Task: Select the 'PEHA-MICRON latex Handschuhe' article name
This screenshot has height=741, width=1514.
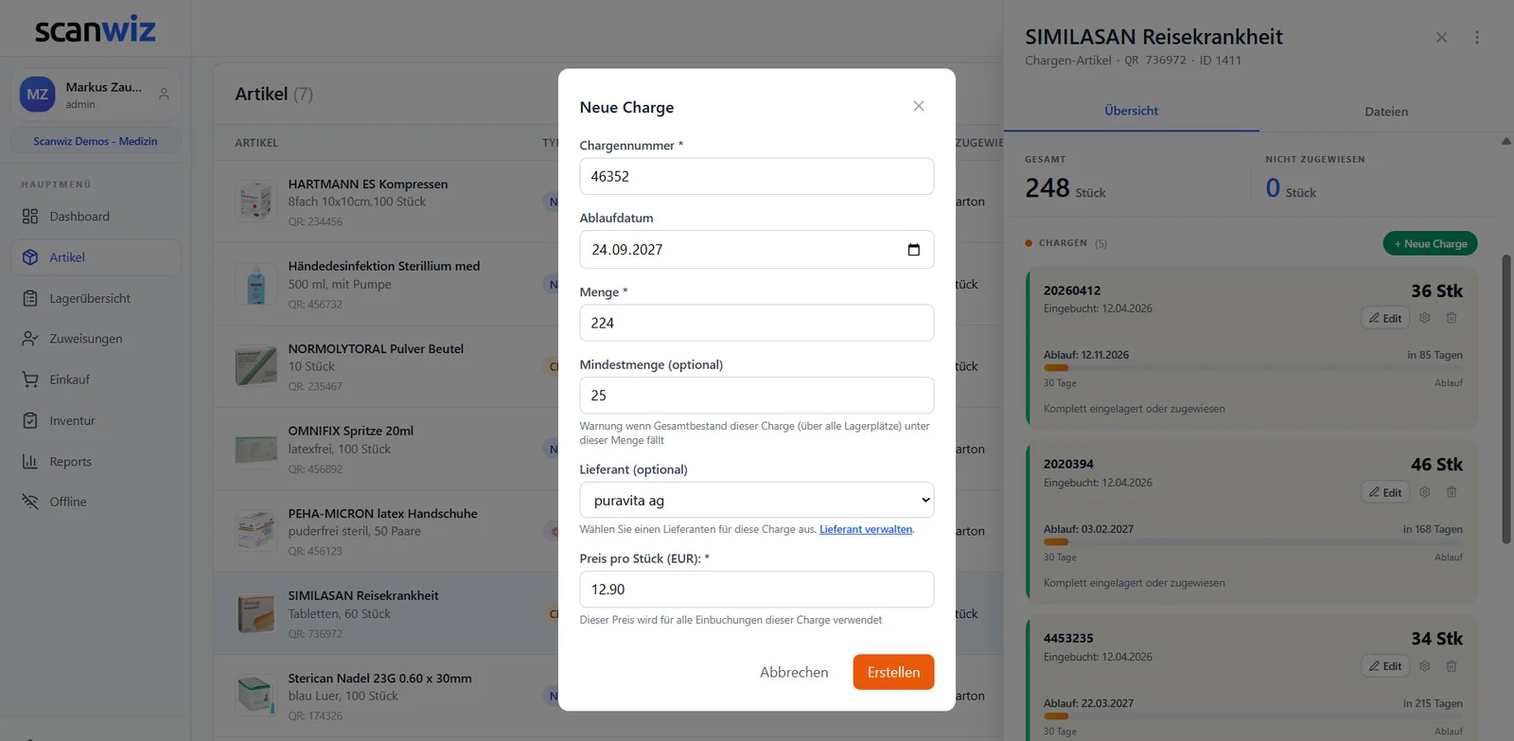Action: pyautogui.click(x=383, y=514)
